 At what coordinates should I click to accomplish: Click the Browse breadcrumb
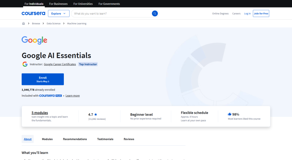36,24
